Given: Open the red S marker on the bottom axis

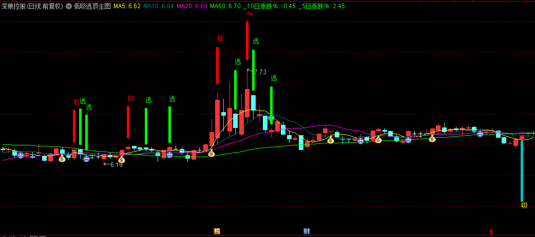Looking at the screenshot, I should coord(491,231).
